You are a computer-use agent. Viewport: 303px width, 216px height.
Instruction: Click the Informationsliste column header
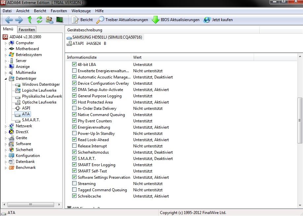click(x=98, y=57)
